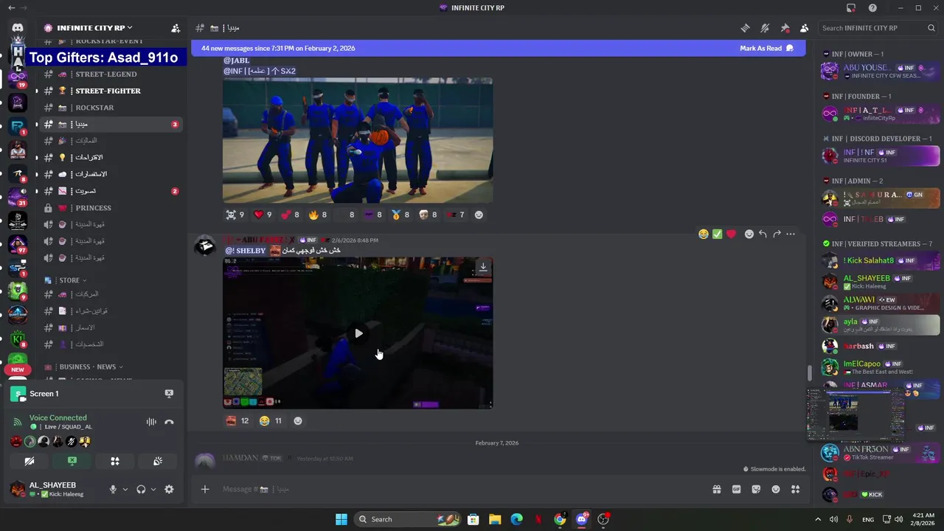
Task: Toggle the red heart reaction with count 9
Action: click(x=263, y=215)
